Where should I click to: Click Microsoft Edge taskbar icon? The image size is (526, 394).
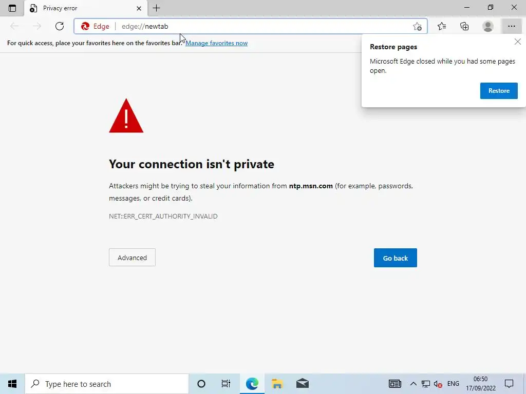pyautogui.click(x=252, y=384)
